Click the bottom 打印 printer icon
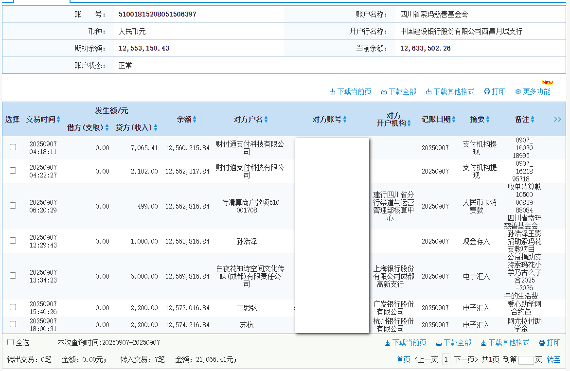 pos(542,343)
